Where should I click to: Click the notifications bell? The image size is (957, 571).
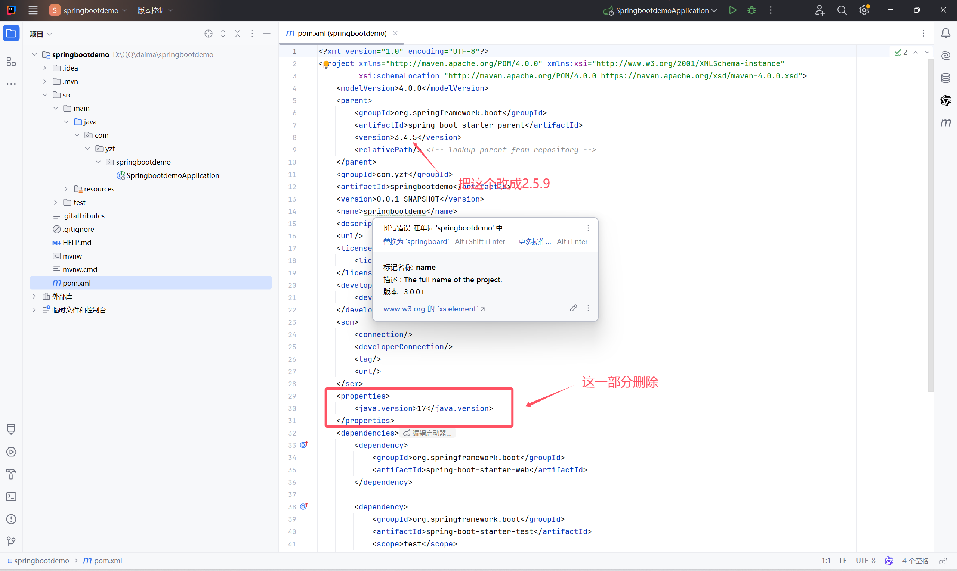pos(946,33)
